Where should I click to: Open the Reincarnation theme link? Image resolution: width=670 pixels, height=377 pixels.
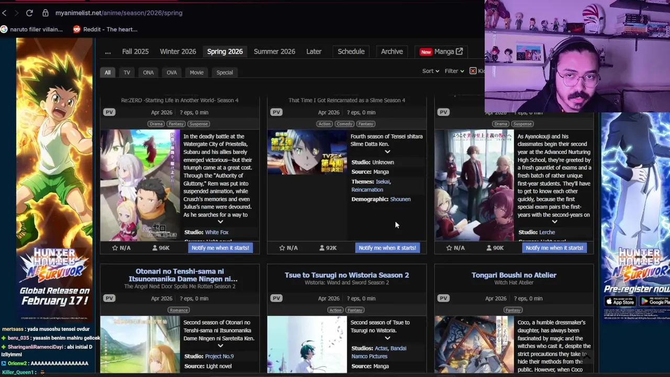367,190
